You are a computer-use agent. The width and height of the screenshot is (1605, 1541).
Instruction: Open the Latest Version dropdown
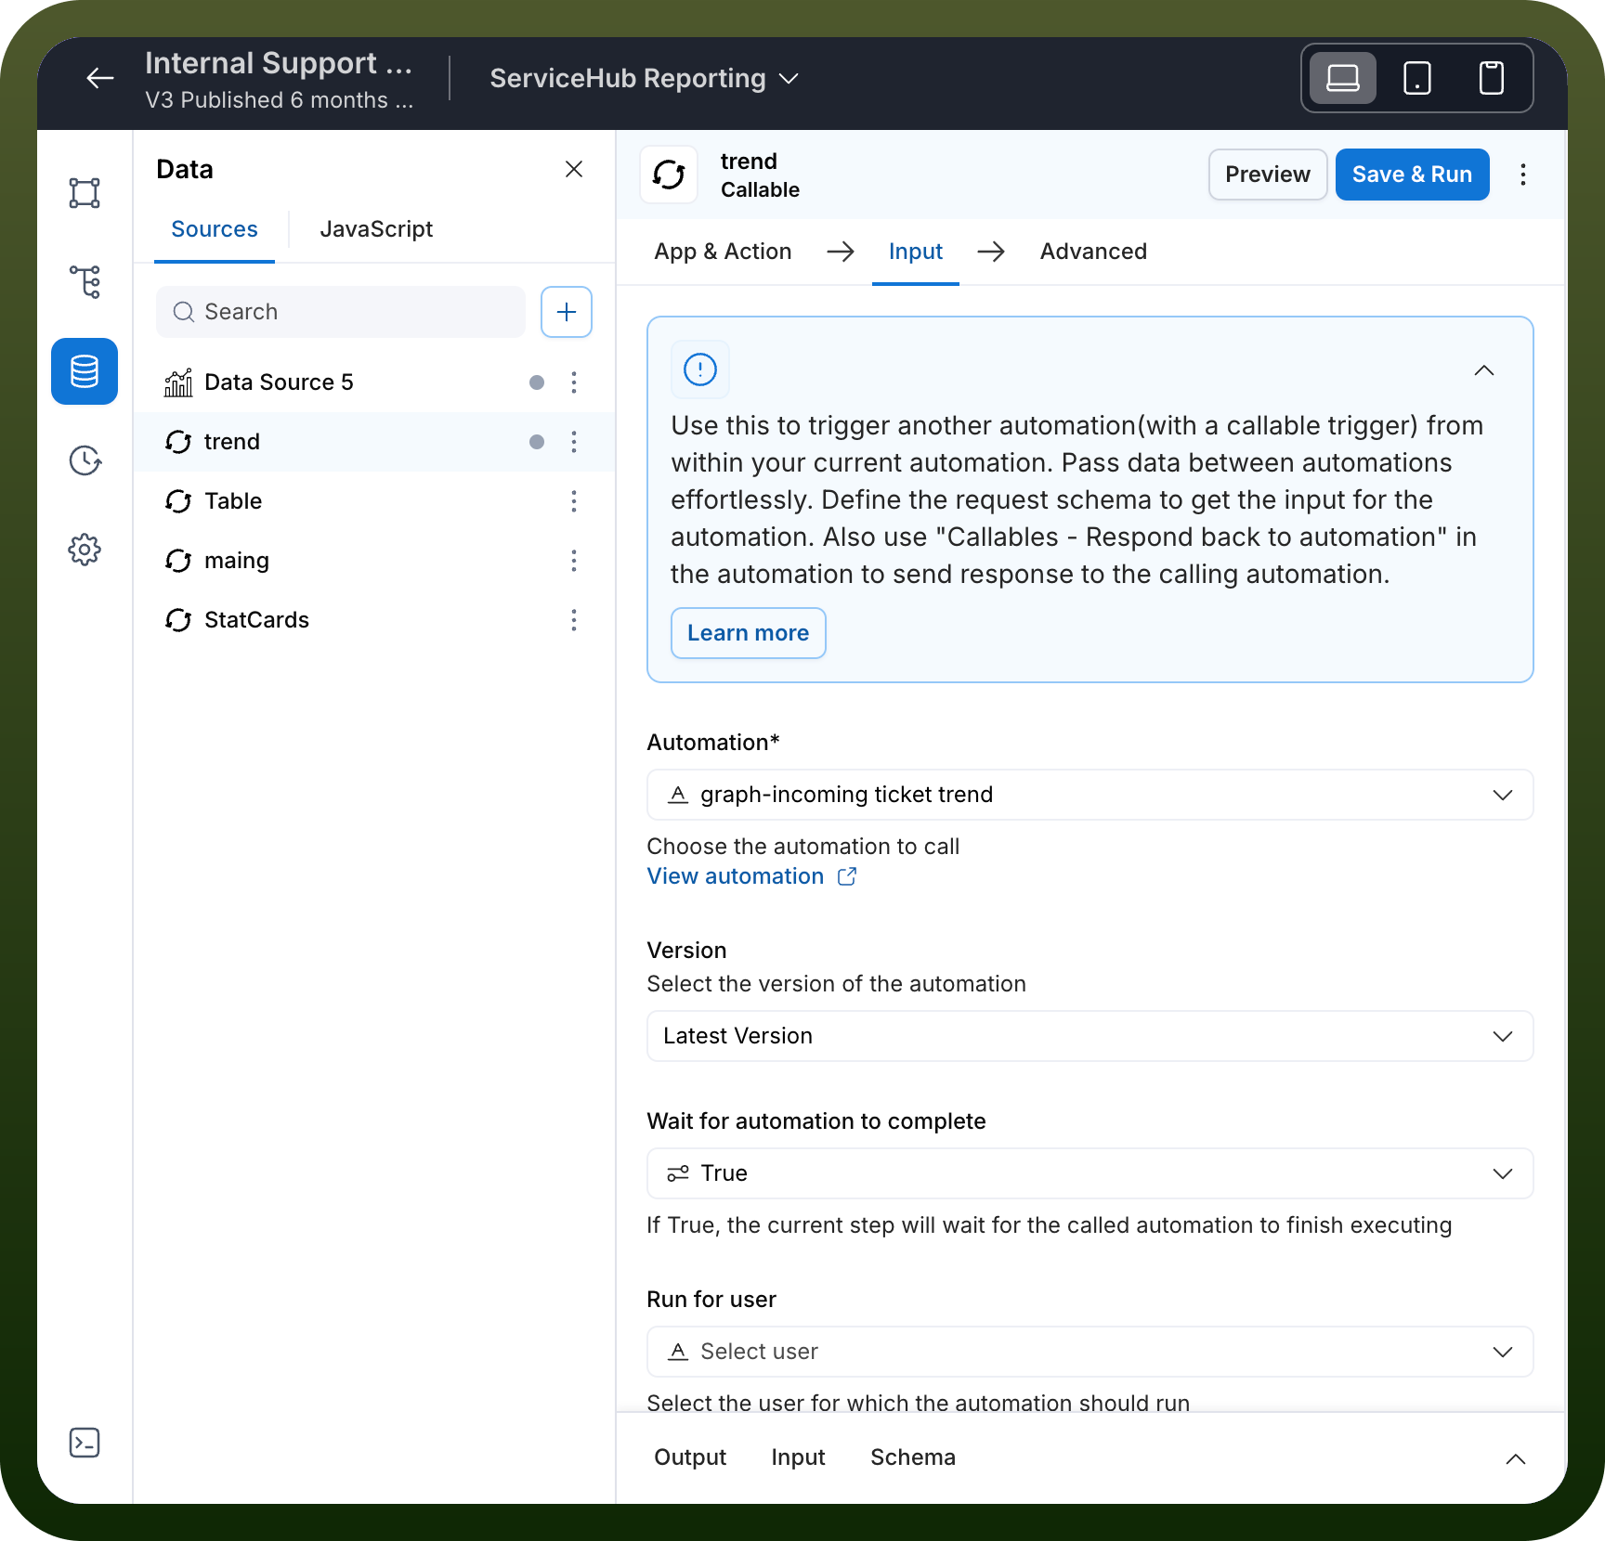1090,1036
